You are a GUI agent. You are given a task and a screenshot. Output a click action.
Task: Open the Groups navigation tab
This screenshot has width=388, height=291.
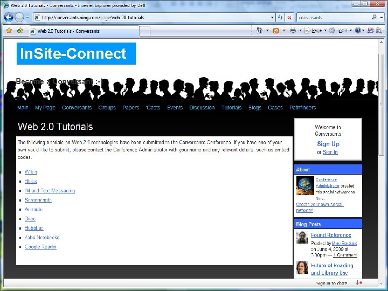[107, 108]
